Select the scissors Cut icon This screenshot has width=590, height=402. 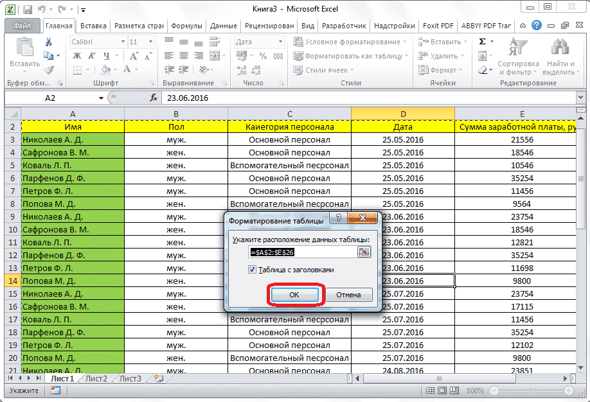tap(48, 42)
